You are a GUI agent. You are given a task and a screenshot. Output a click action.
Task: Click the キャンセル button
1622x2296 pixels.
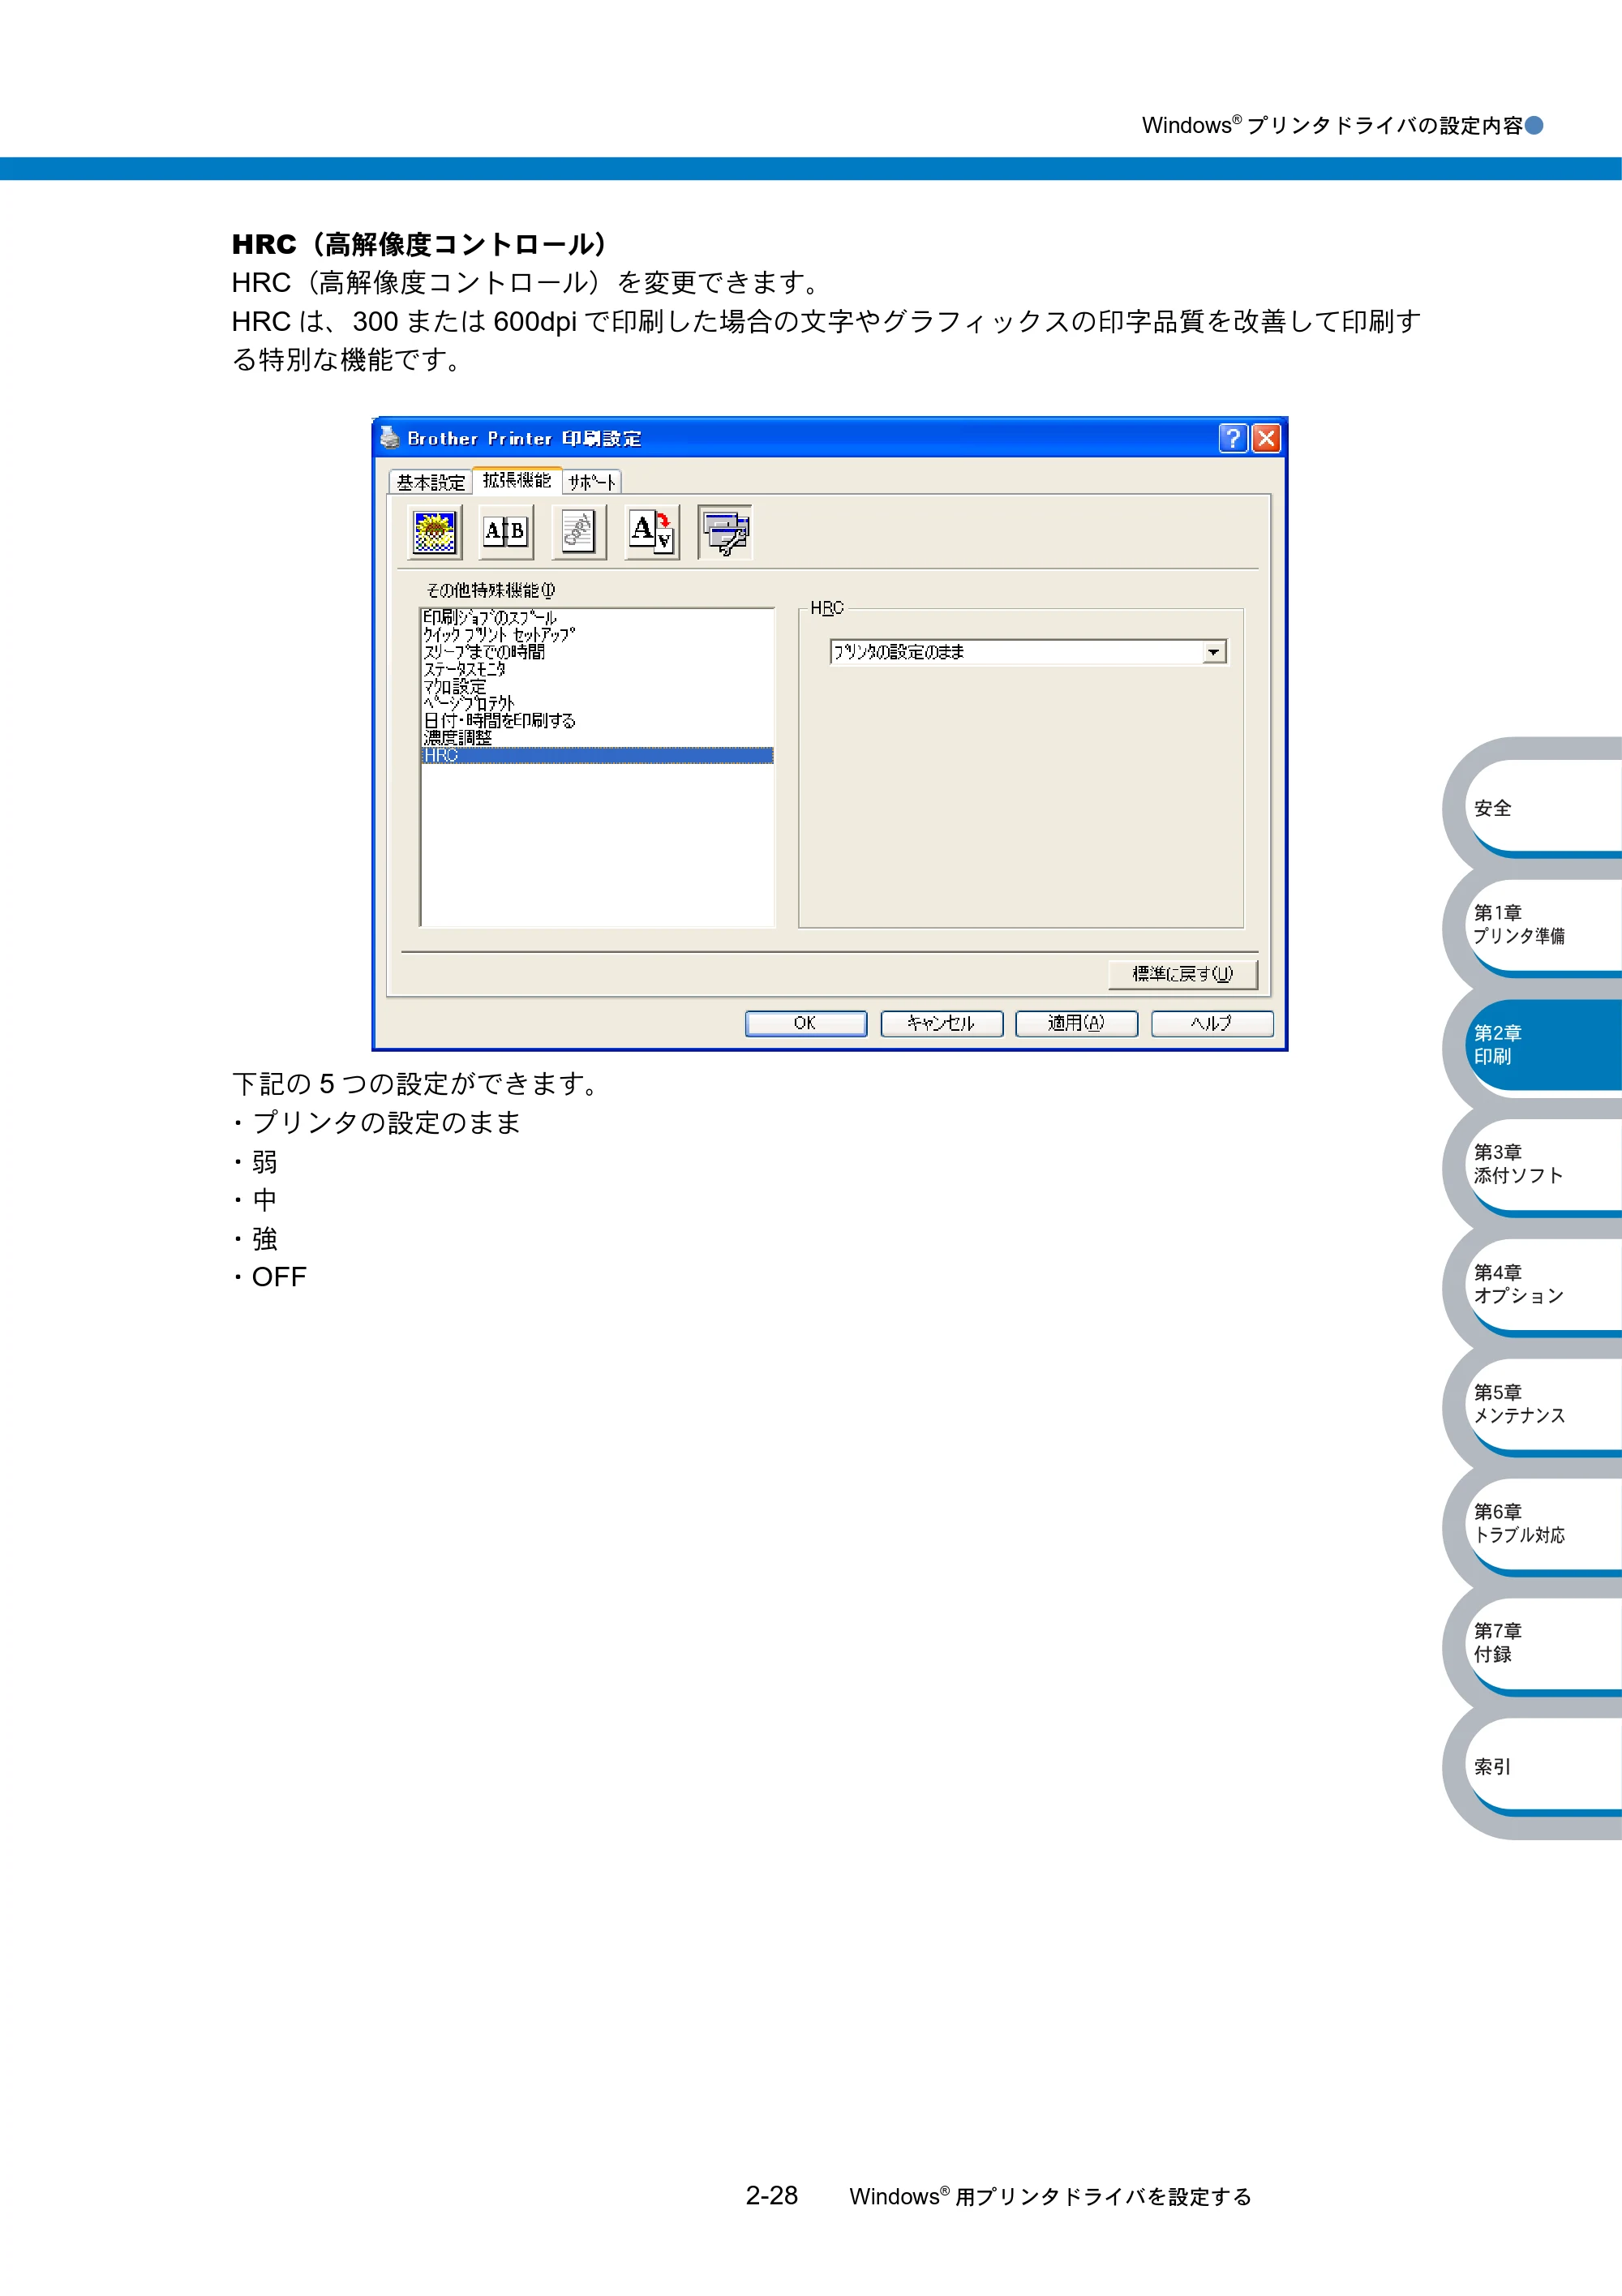tap(941, 1023)
